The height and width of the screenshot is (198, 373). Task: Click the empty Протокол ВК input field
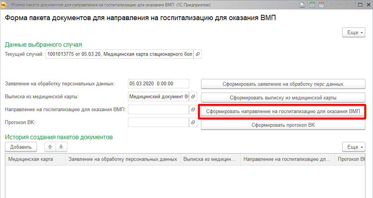tap(158, 123)
